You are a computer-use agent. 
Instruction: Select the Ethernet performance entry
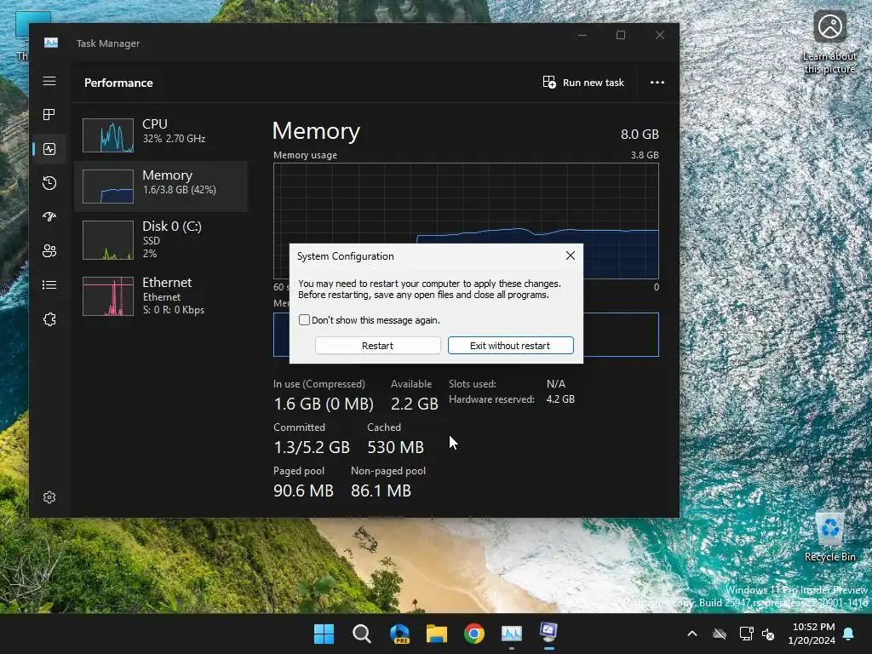[x=161, y=295]
